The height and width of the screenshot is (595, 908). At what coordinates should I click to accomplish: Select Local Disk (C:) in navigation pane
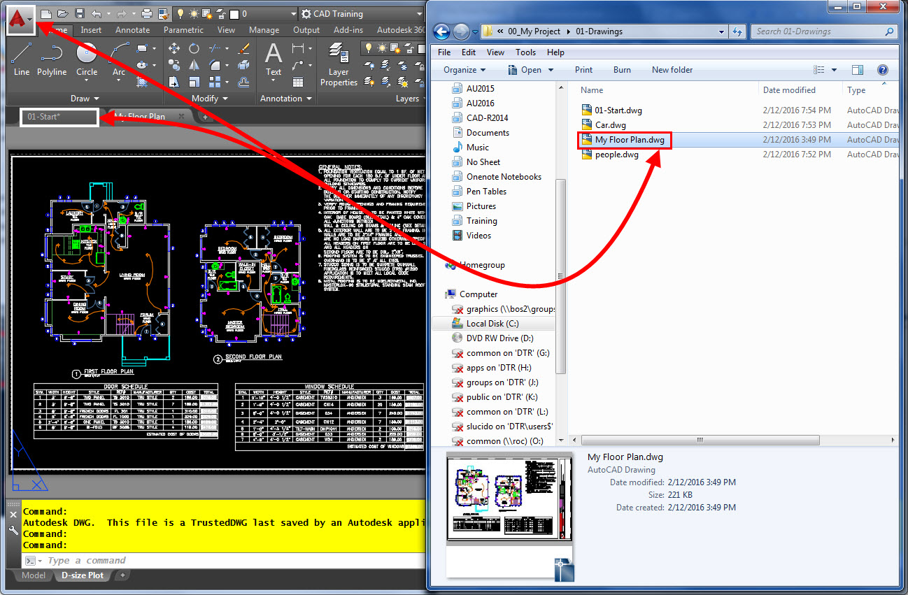click(492, 324)
